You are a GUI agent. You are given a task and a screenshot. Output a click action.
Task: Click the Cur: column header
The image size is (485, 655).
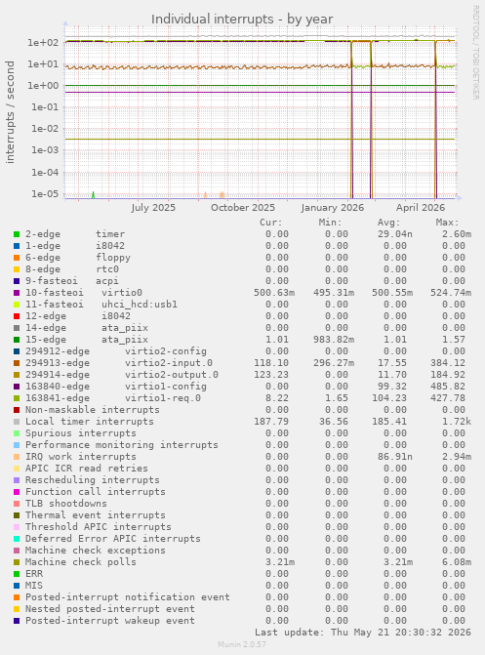click(x=271, y=223)
